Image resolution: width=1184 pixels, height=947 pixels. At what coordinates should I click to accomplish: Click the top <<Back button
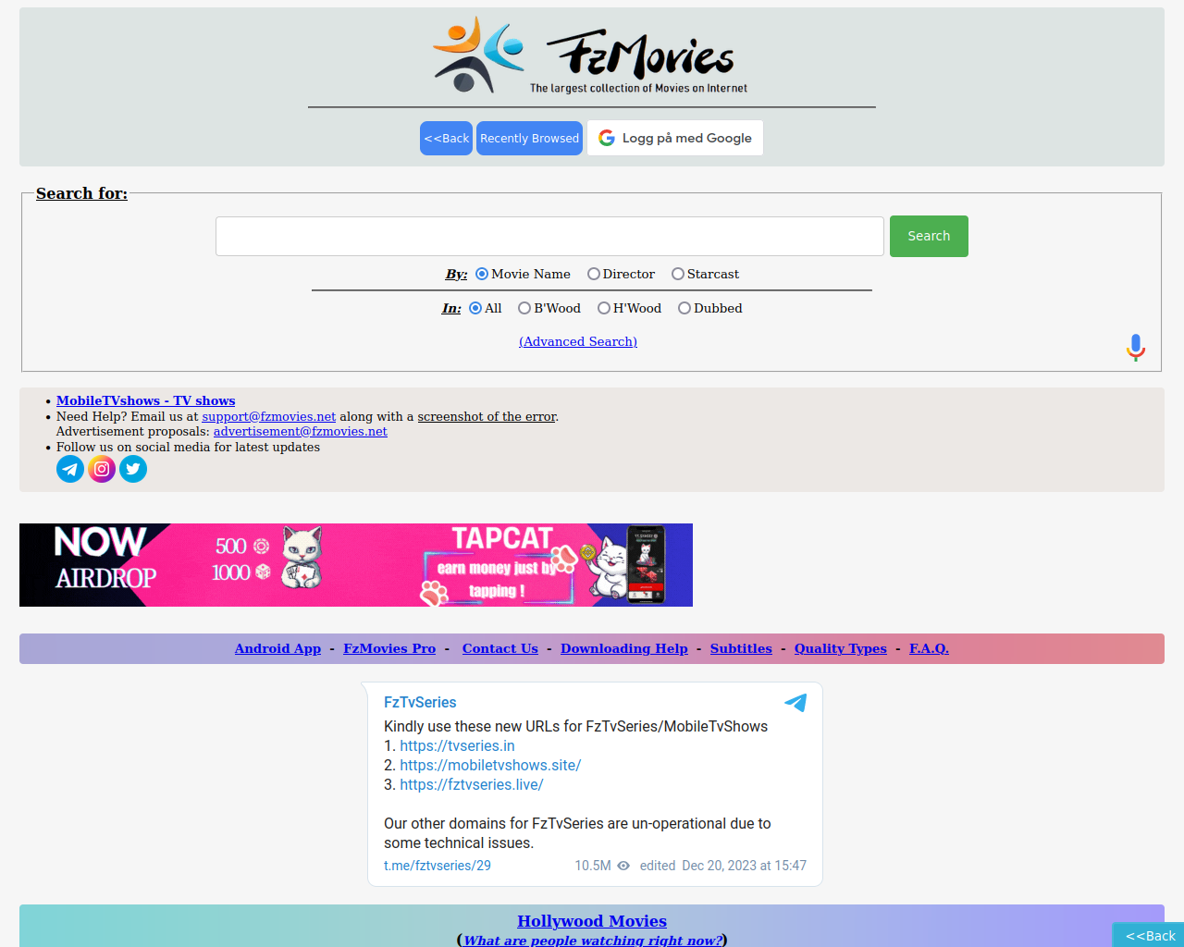click(446, 138)
